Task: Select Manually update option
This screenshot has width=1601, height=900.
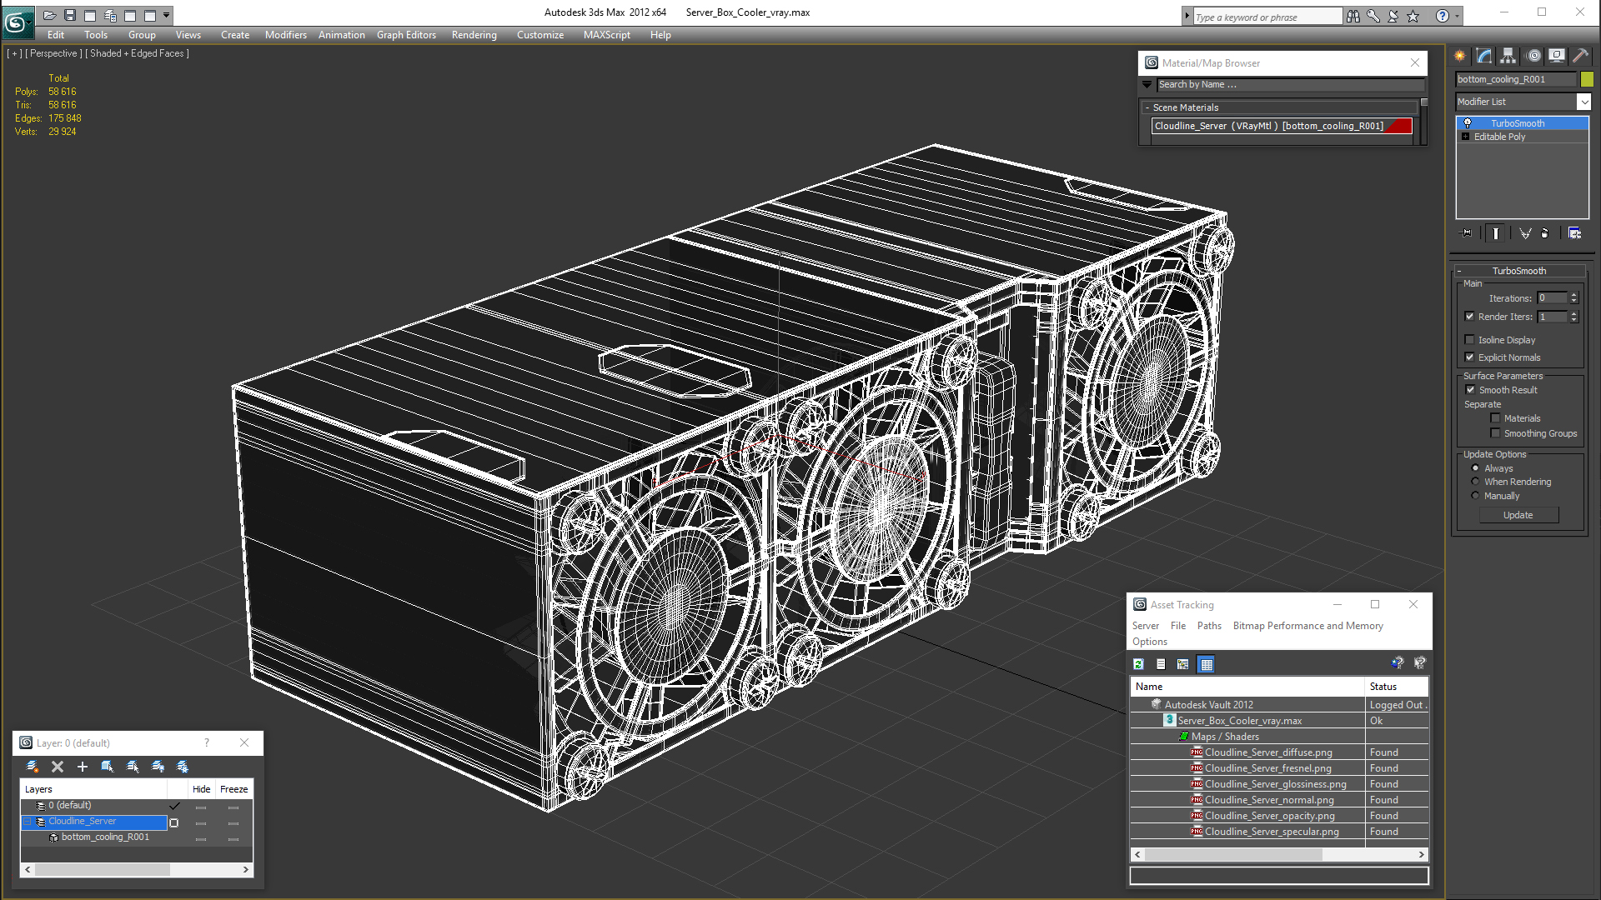Action: [1475, 496]
